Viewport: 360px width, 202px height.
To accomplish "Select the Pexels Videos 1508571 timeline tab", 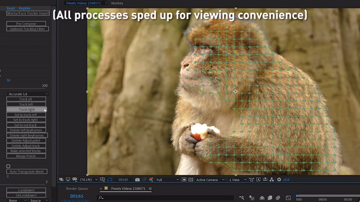I will (128, 189).
